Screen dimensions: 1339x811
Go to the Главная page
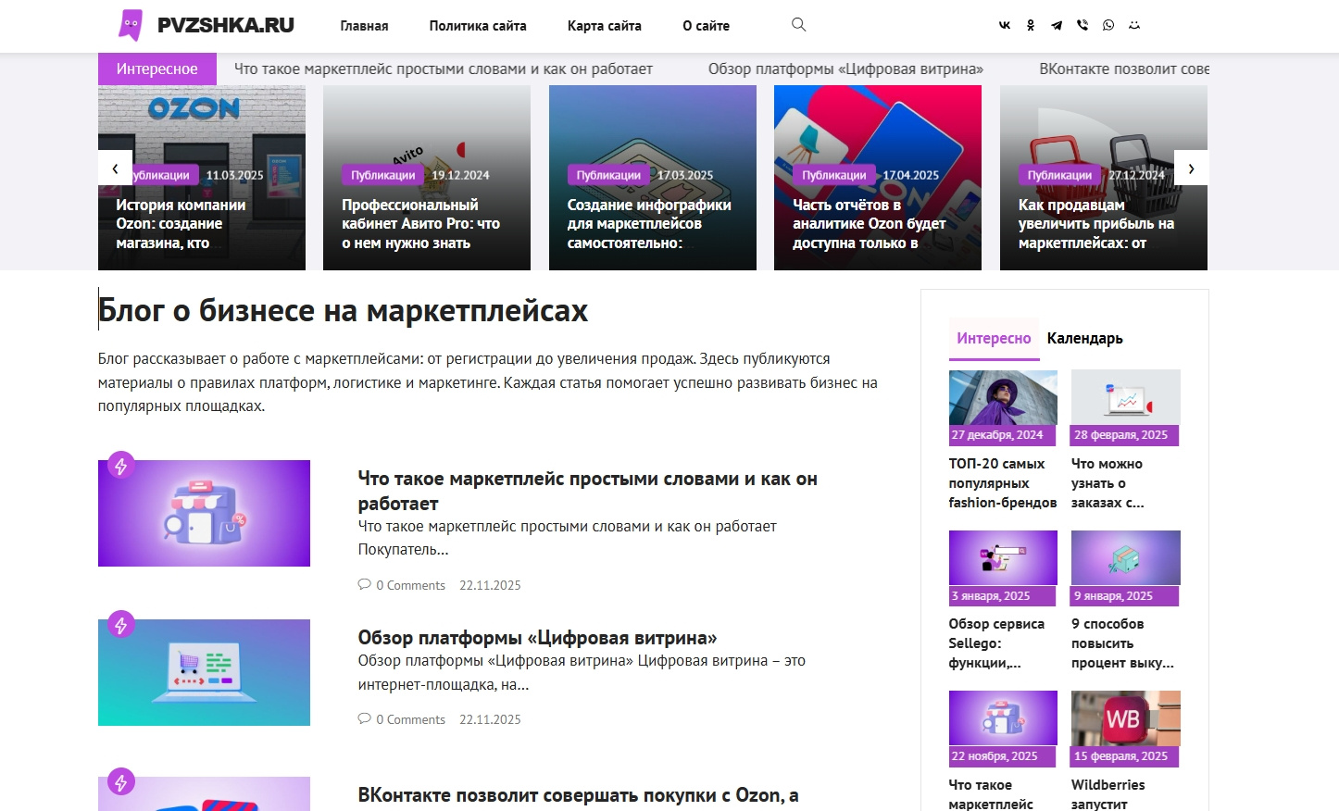[364, 26]
